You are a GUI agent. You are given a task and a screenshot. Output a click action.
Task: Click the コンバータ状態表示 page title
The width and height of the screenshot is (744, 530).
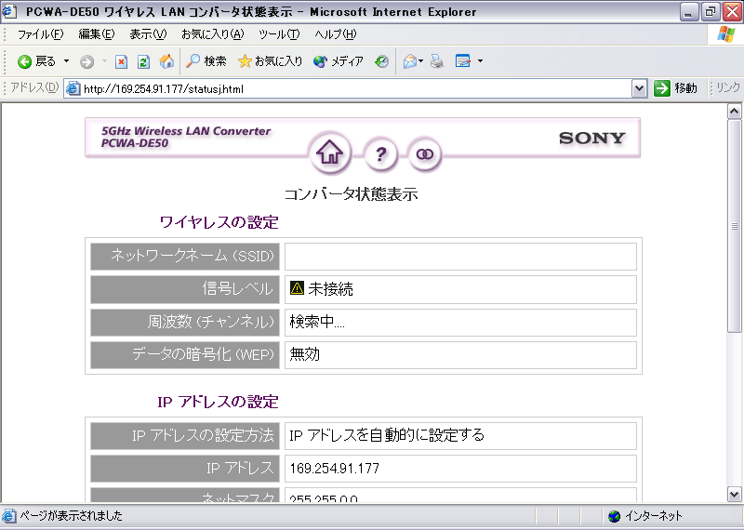pyautogui.click(x=351, y=194)
